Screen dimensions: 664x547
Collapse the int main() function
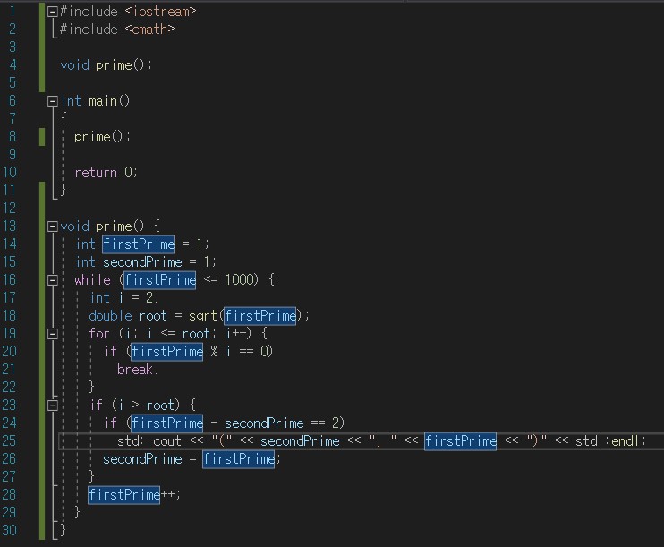53,101
